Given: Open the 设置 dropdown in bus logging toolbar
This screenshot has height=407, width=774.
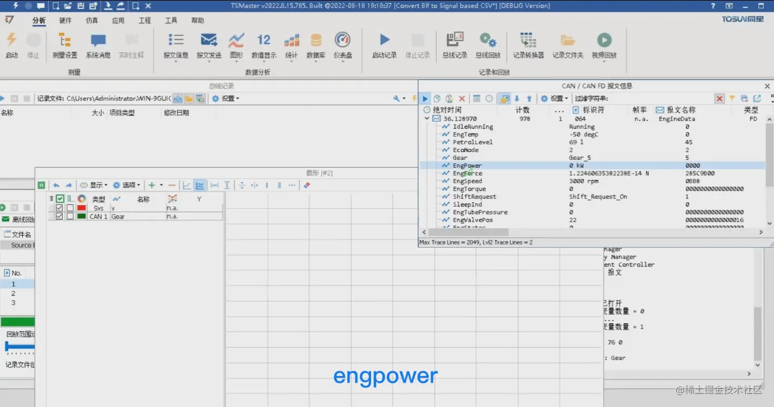Looking at the screenshot, I should (x=226, y=98).
